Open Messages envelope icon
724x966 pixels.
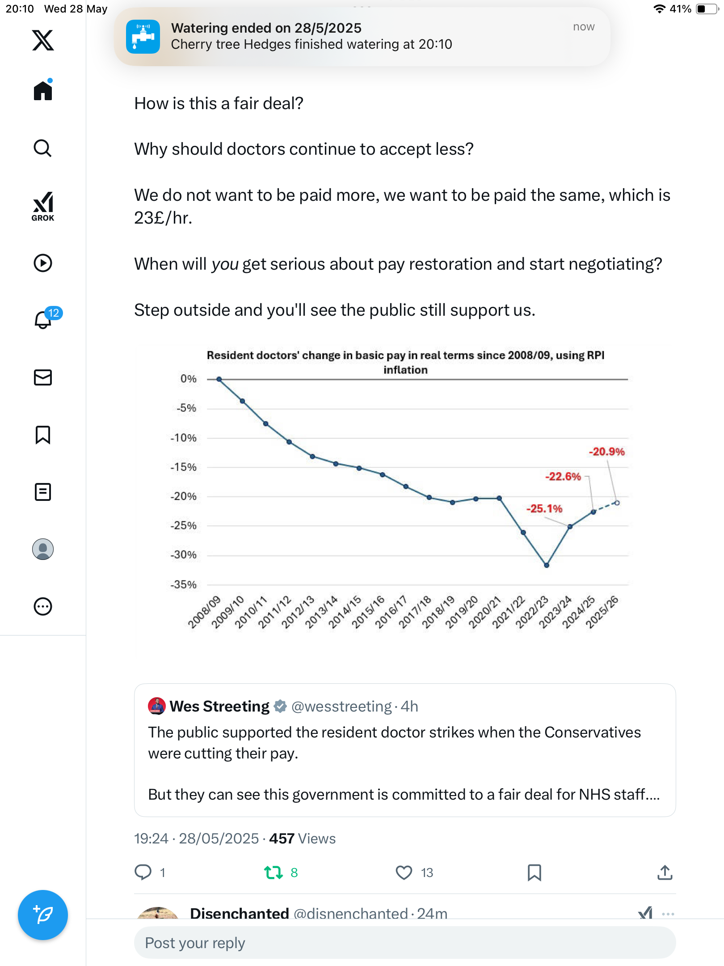click(43, 377)
